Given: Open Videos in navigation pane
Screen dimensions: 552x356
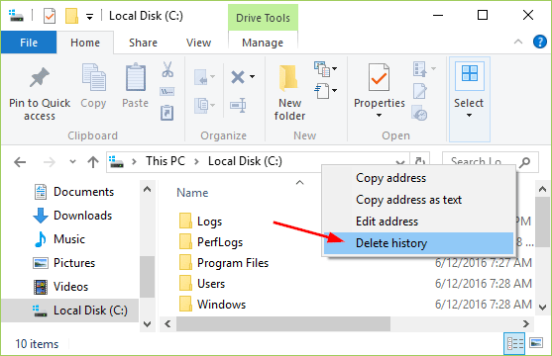Looking at the screenshot, I should (x=70, y=287).
